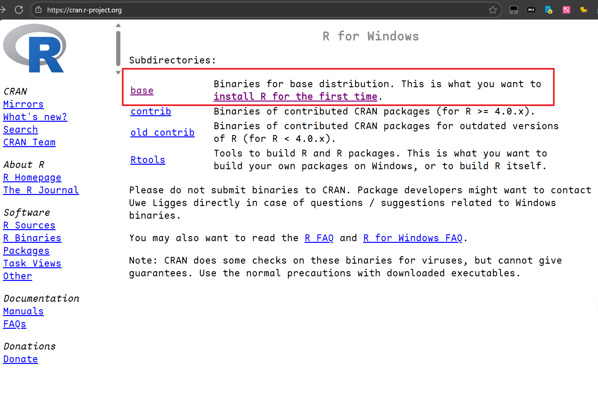
Task: Click the cran.r-project.org address bar
Action: 266,10
